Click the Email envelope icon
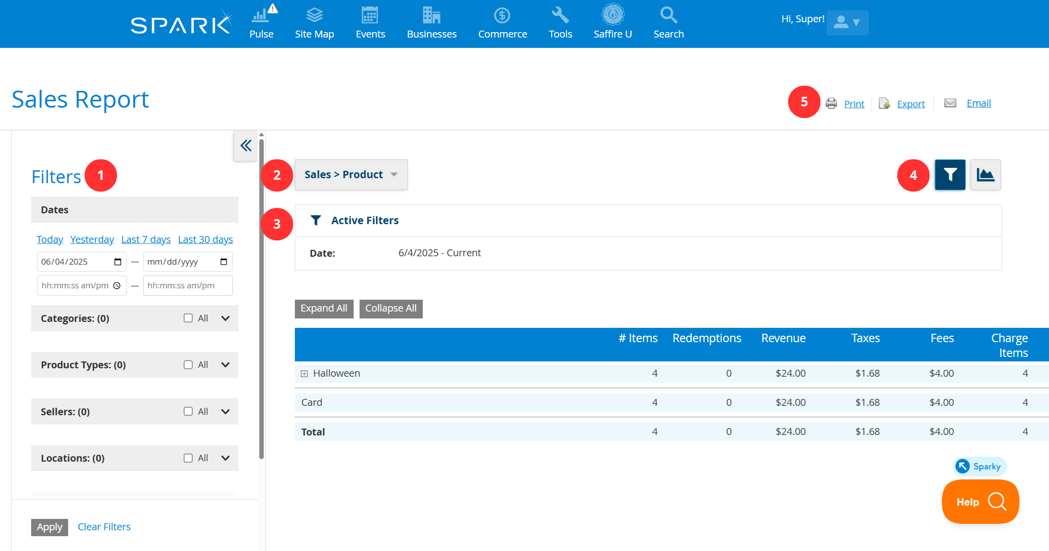The width and height of the screenshot is (1049, 551). click(950, 103)
